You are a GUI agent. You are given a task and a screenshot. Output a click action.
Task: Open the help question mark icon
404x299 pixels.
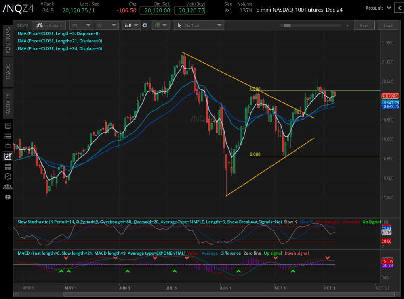click(8, 197)
